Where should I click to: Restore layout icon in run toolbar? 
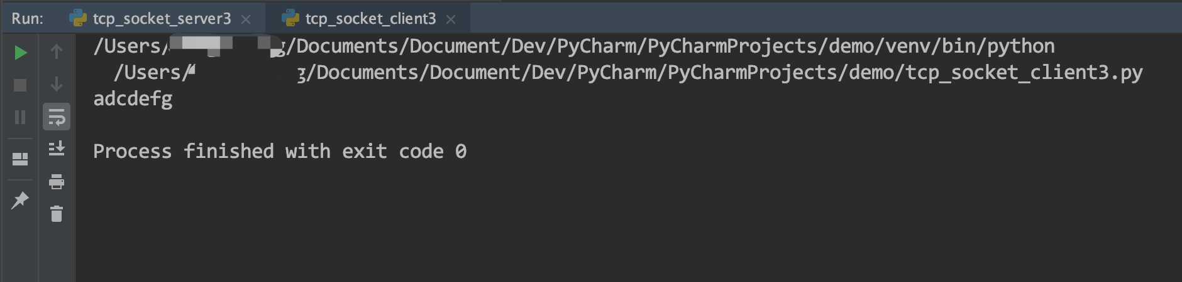pos(20,159)
